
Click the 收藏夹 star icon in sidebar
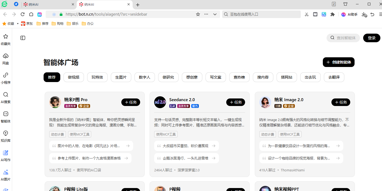pos(6,37)
